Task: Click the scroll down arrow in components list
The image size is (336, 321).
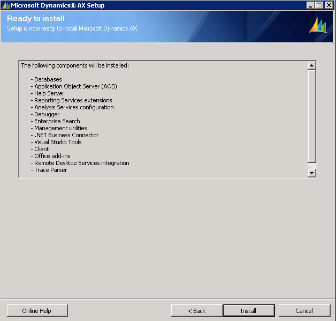Action: (311, 173)
